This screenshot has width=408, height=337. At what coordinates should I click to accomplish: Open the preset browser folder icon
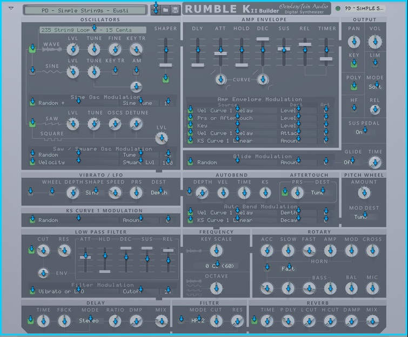pos(165,10)
